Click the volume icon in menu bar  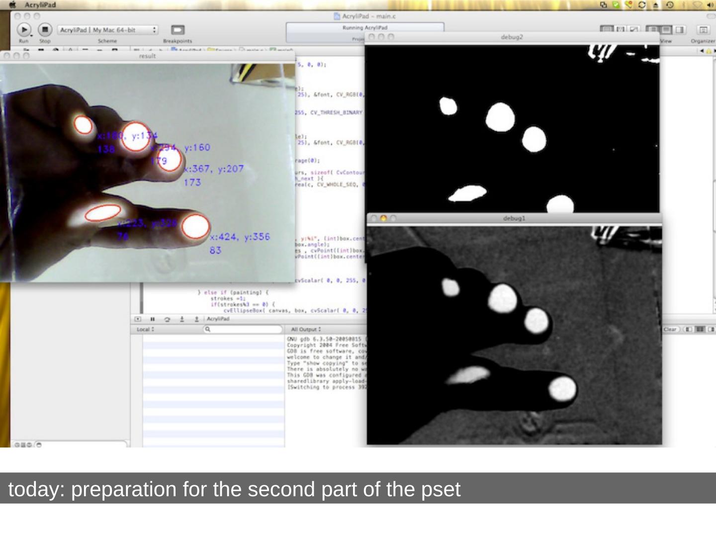(710, 5)
